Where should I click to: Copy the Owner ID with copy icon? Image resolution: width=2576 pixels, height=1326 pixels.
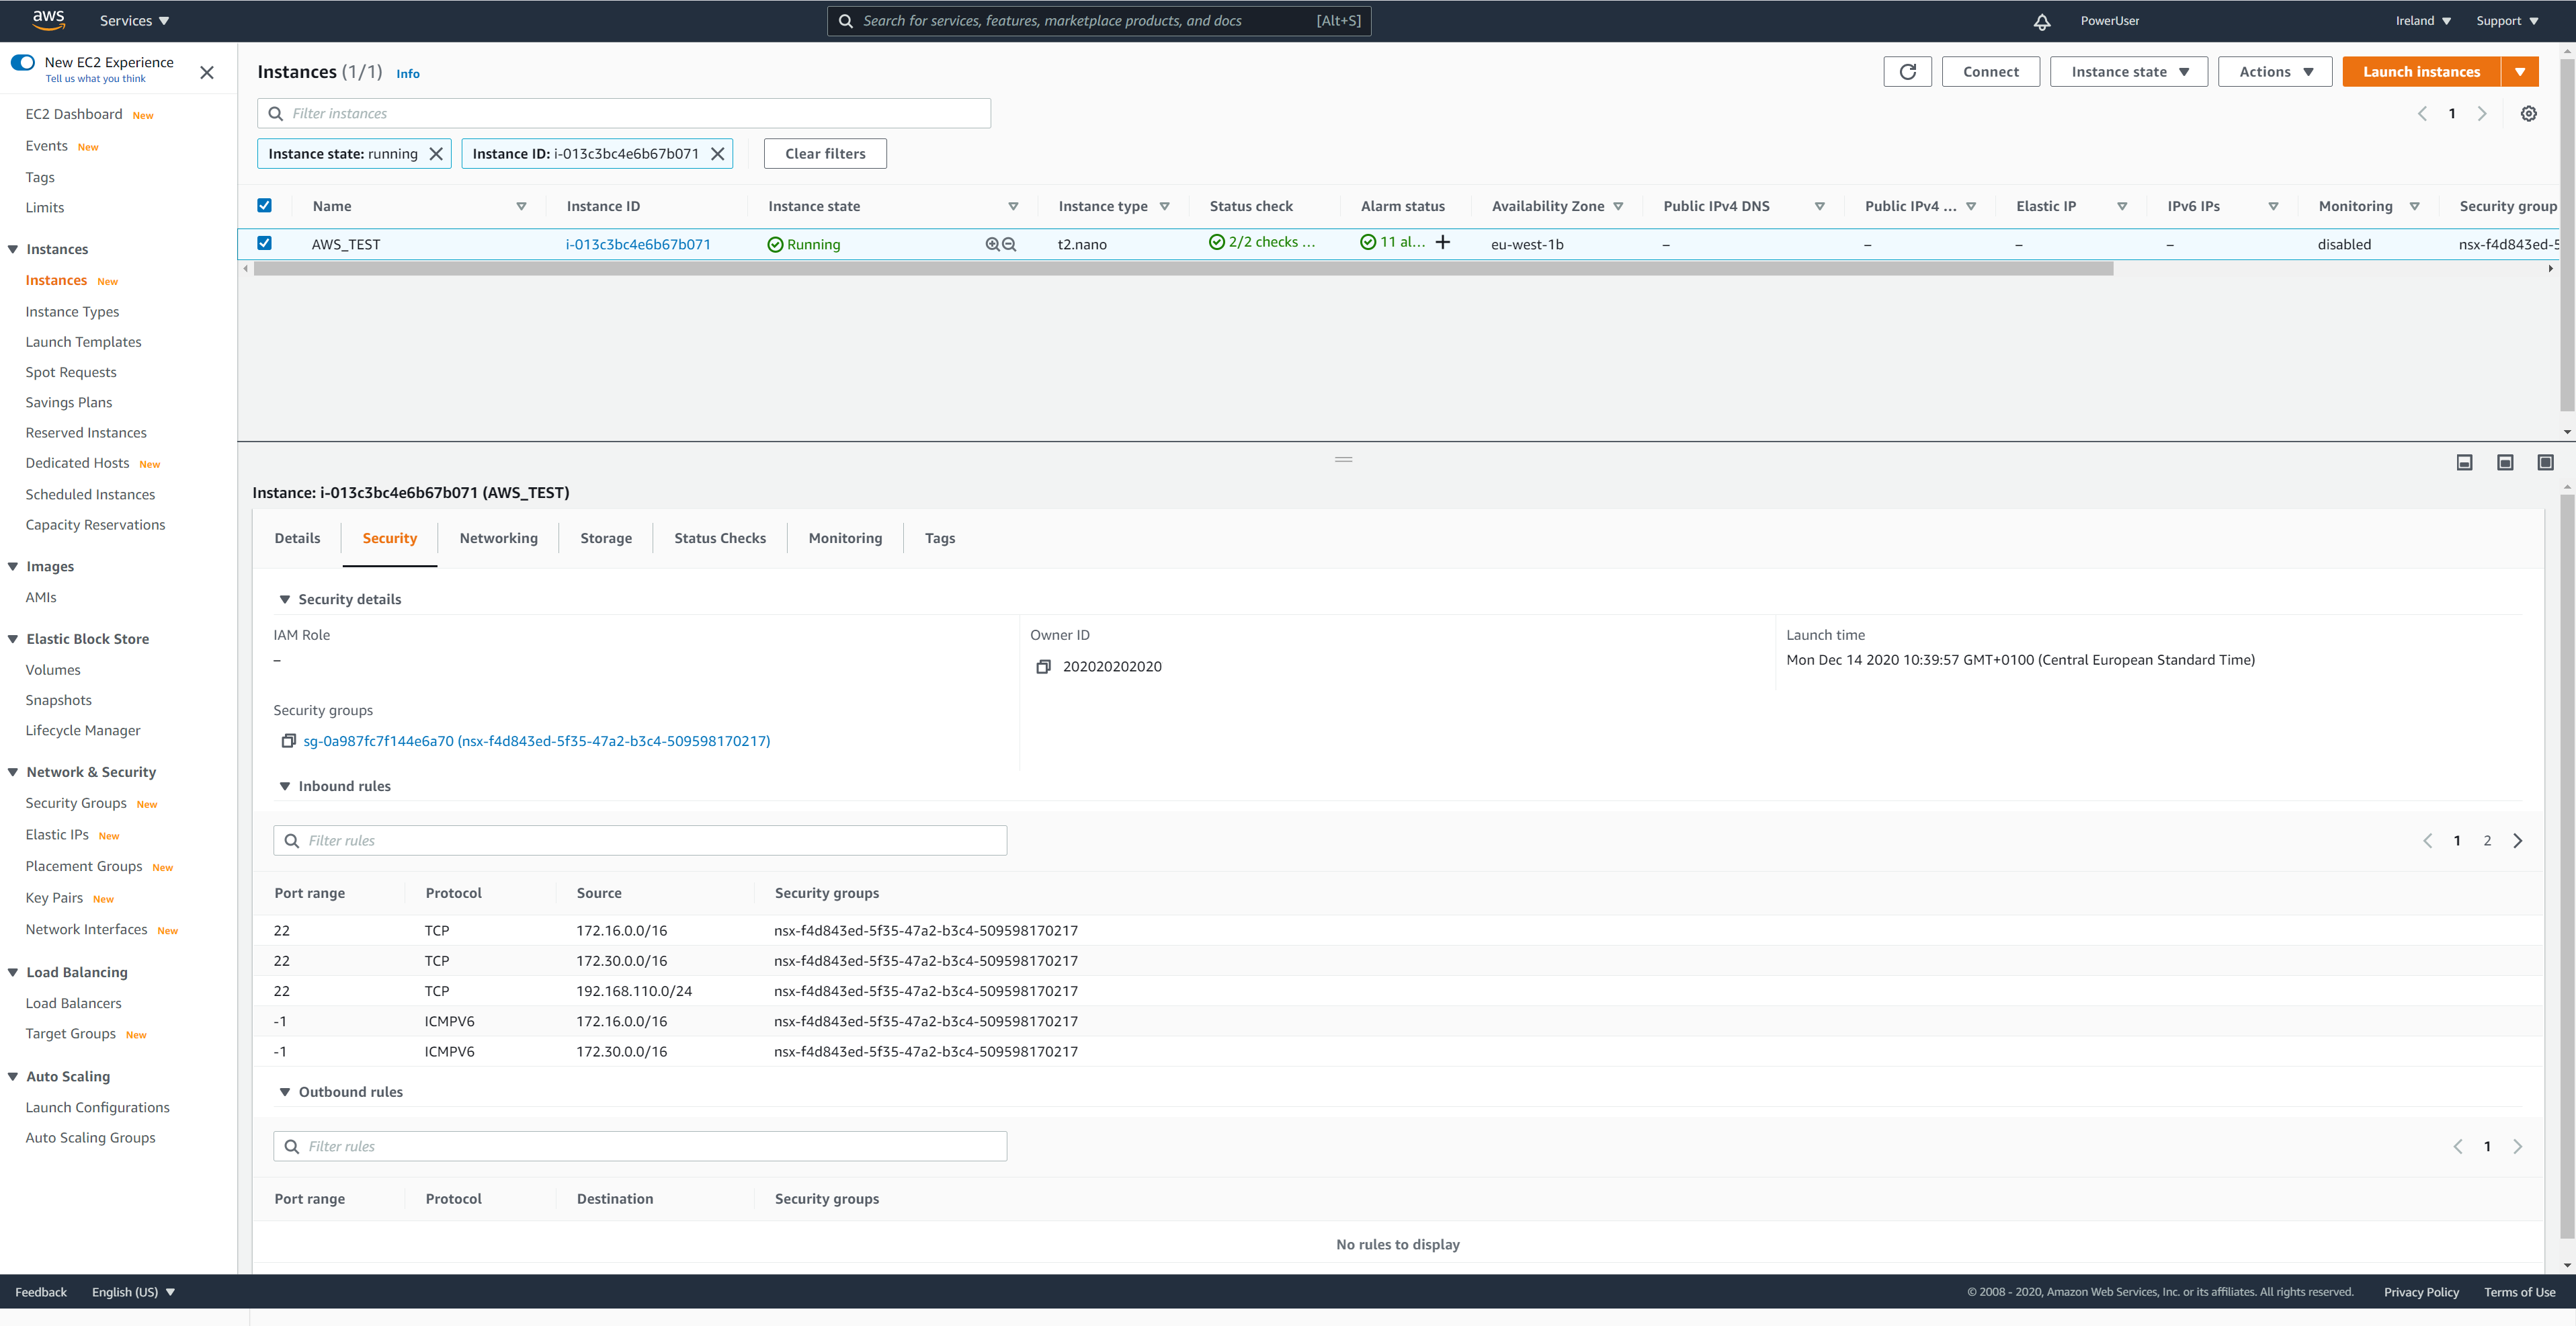[1043, 667]
